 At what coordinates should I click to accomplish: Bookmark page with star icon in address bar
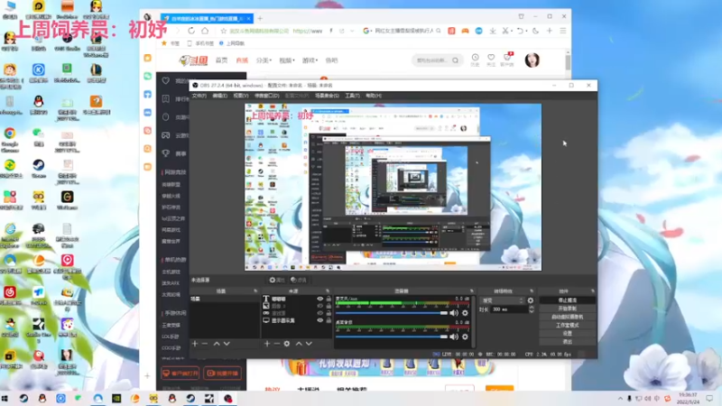pyautogui.click(x=224, y=31)
